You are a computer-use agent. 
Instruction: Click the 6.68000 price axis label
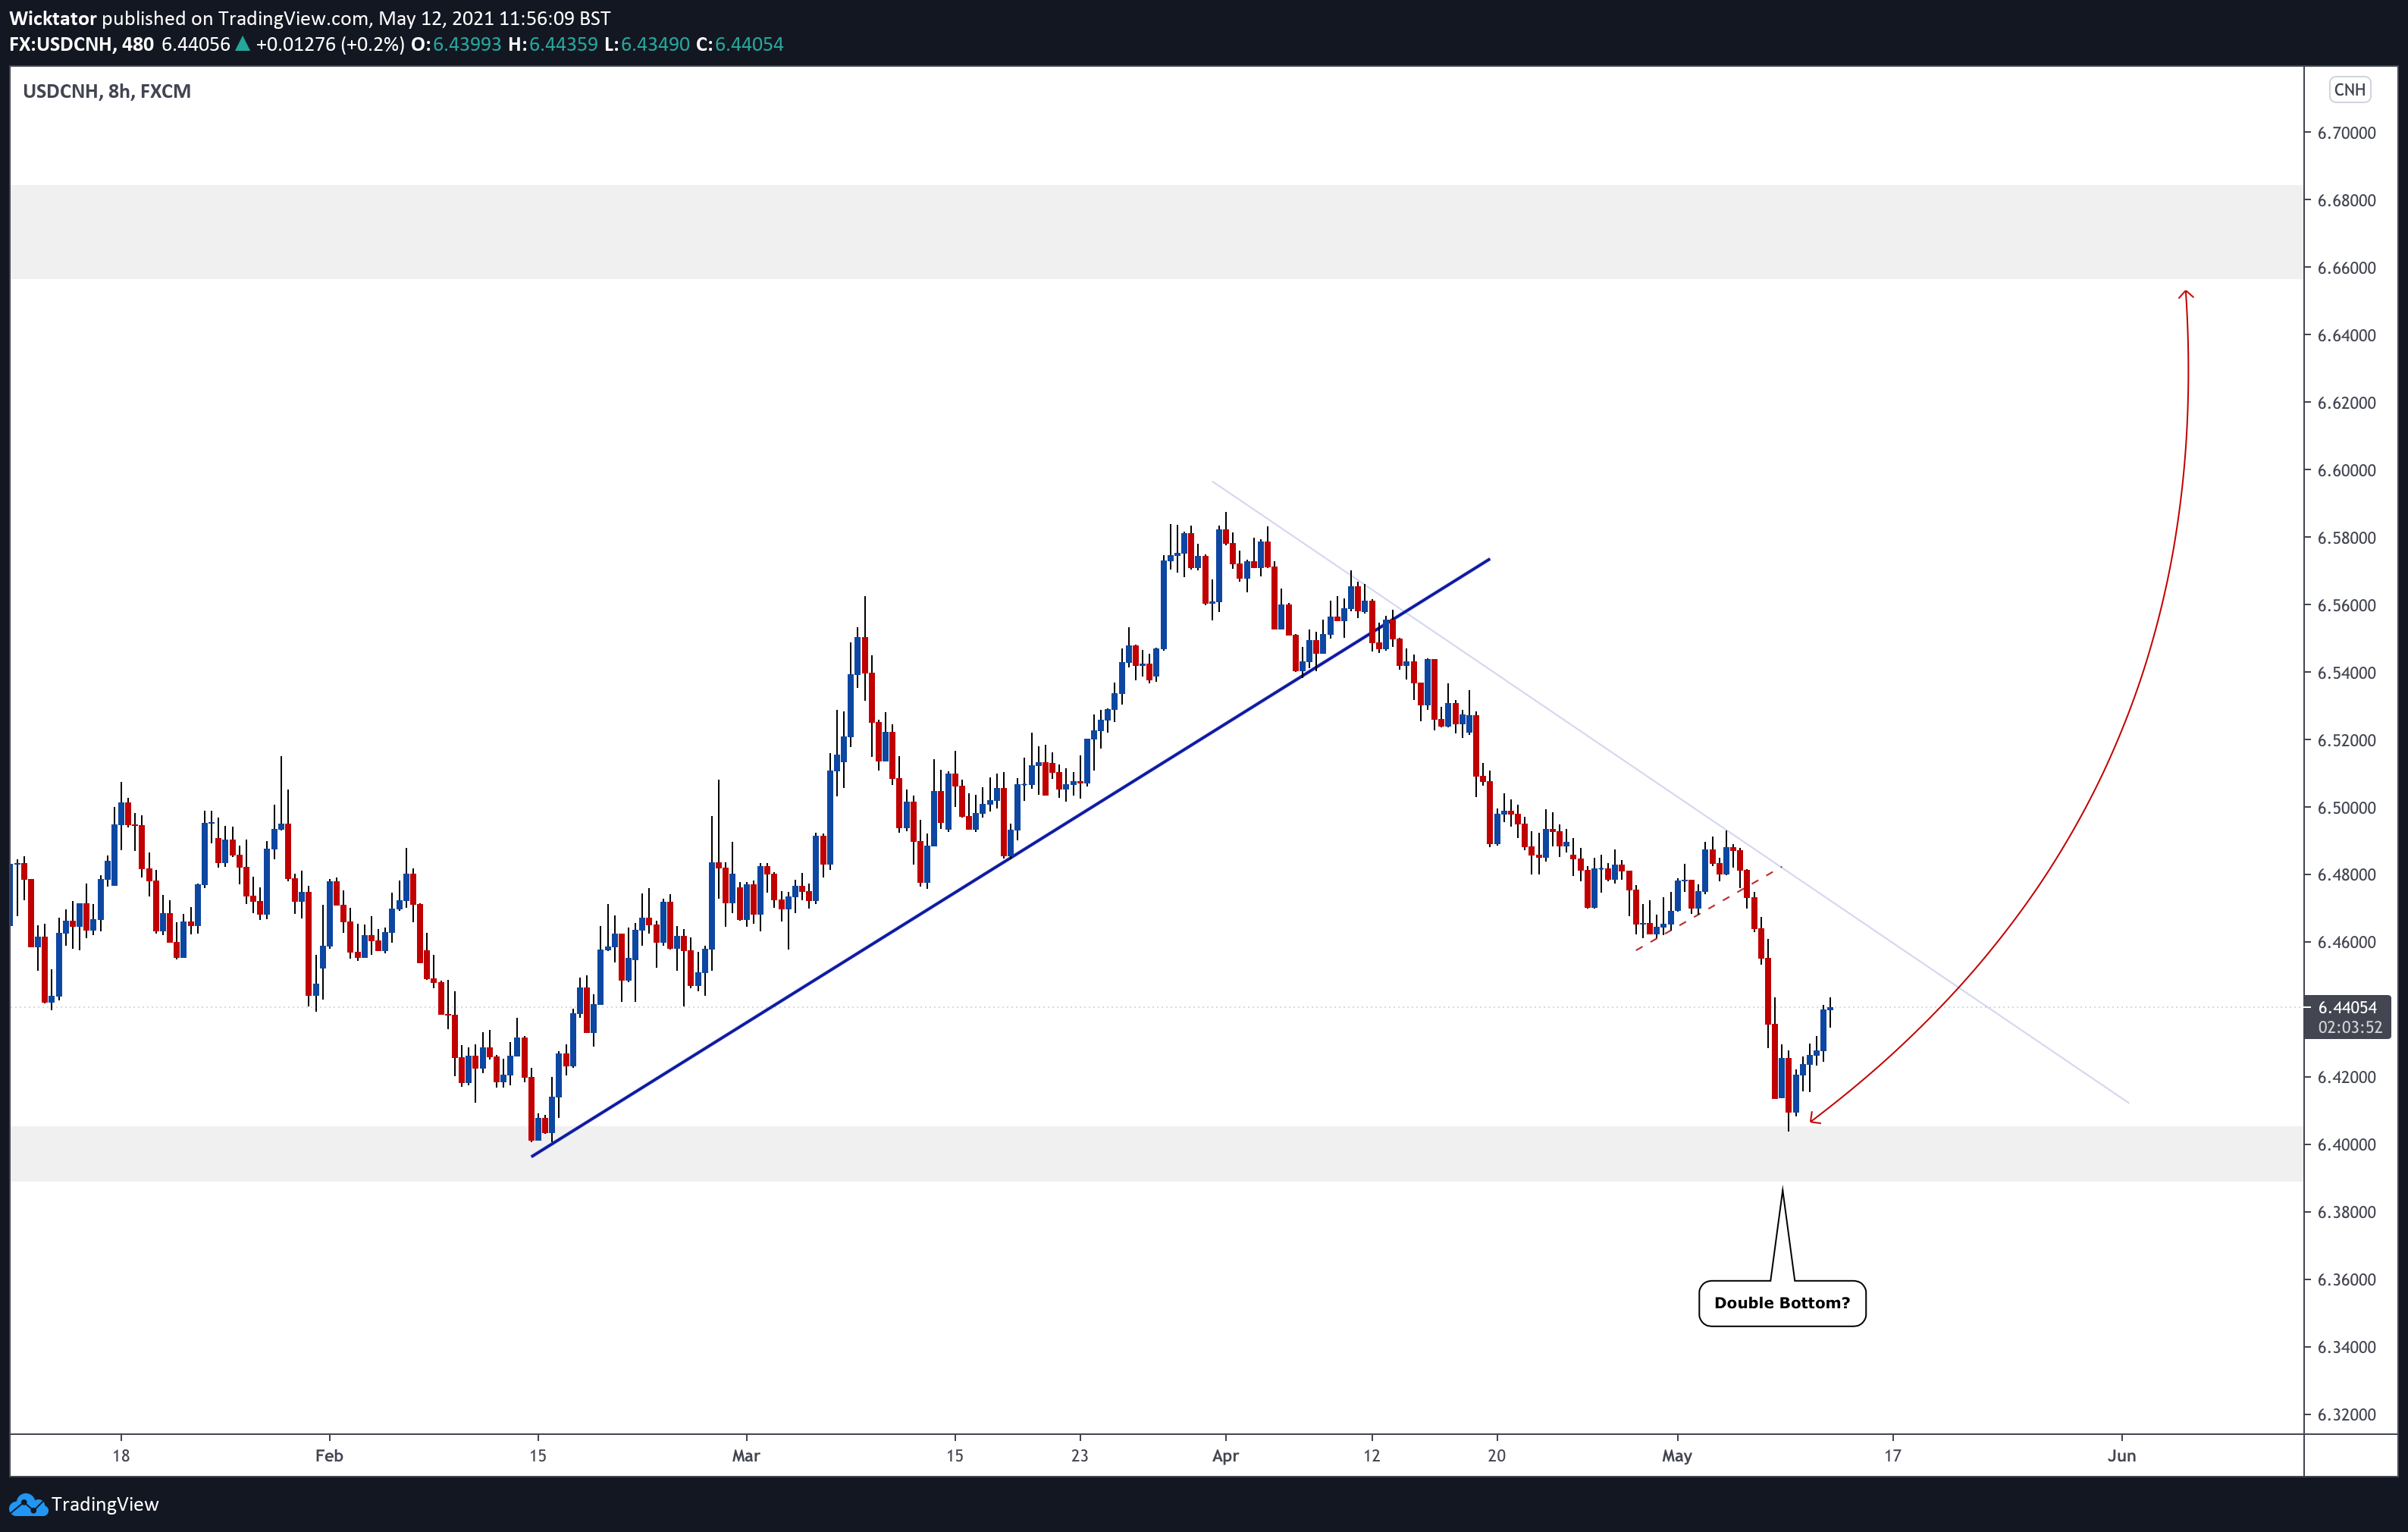[2346, 200]
